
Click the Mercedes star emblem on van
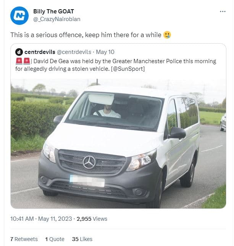point(89,162)
